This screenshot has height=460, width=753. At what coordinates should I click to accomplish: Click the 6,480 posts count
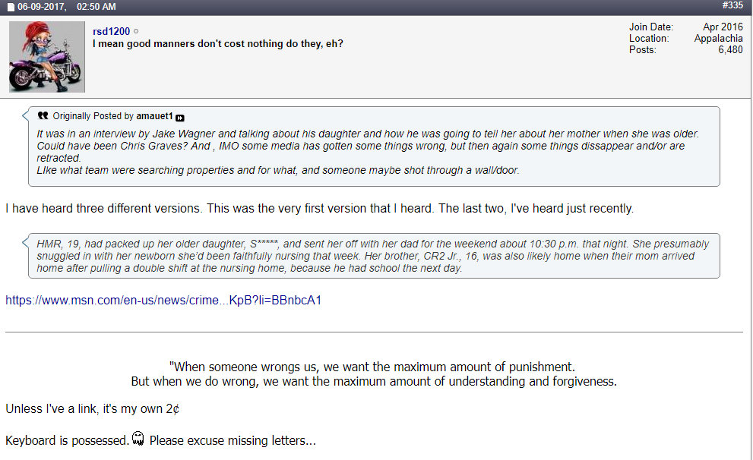730,50
